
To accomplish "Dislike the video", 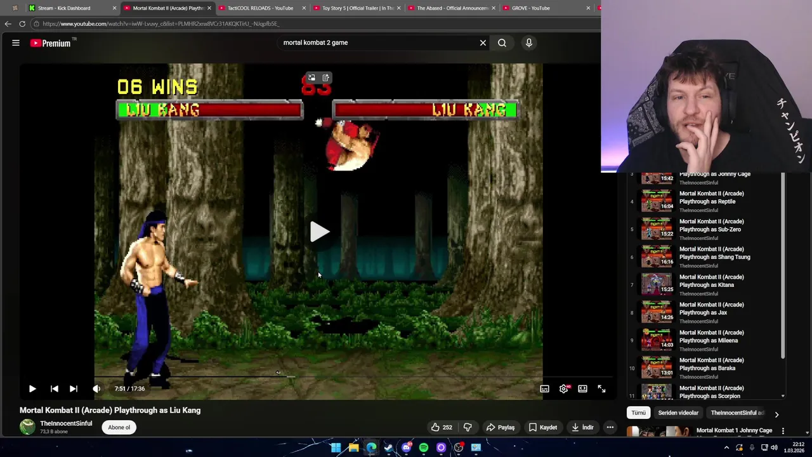I will point(468,427).
